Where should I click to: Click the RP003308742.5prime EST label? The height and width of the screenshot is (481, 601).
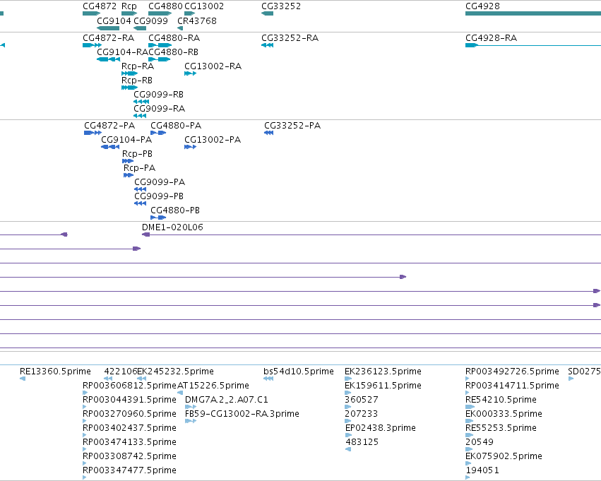[x=129, y=456]
